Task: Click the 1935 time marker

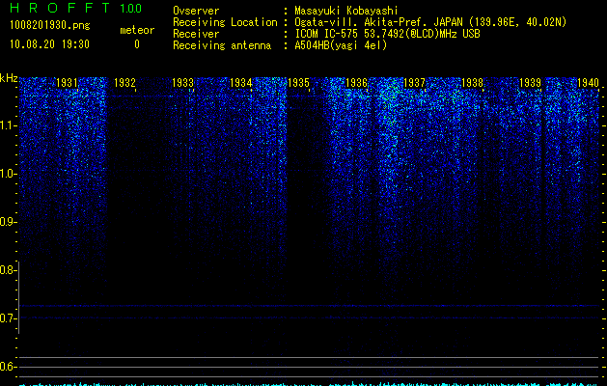Action: click(x=298, y=83)
